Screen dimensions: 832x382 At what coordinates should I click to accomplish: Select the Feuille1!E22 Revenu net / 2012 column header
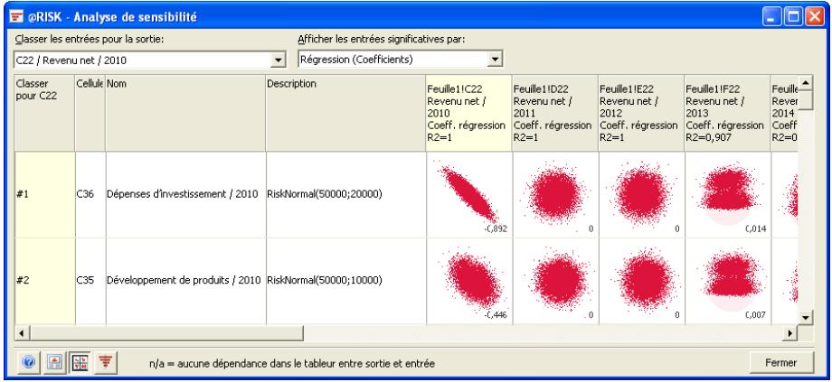tap(641, 113)
